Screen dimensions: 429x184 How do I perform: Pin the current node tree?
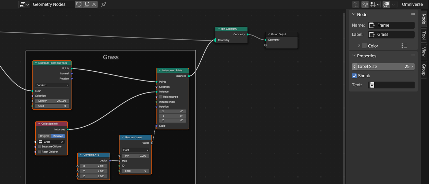tap(103, 4)
